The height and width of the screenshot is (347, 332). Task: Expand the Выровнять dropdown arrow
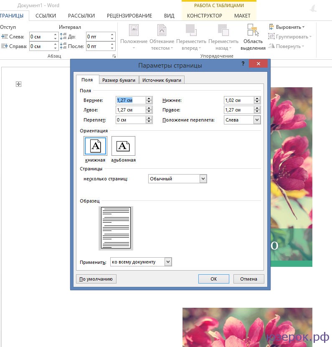[304, 27]
